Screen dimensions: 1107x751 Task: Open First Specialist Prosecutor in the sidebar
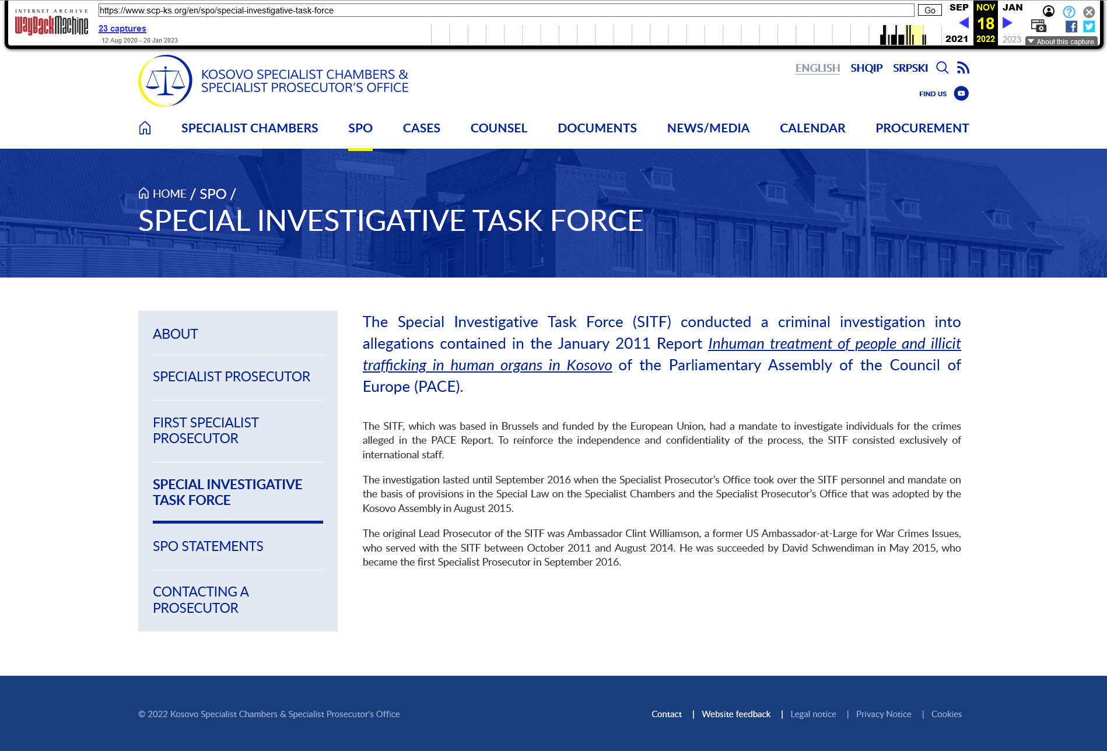click(206, 430)
